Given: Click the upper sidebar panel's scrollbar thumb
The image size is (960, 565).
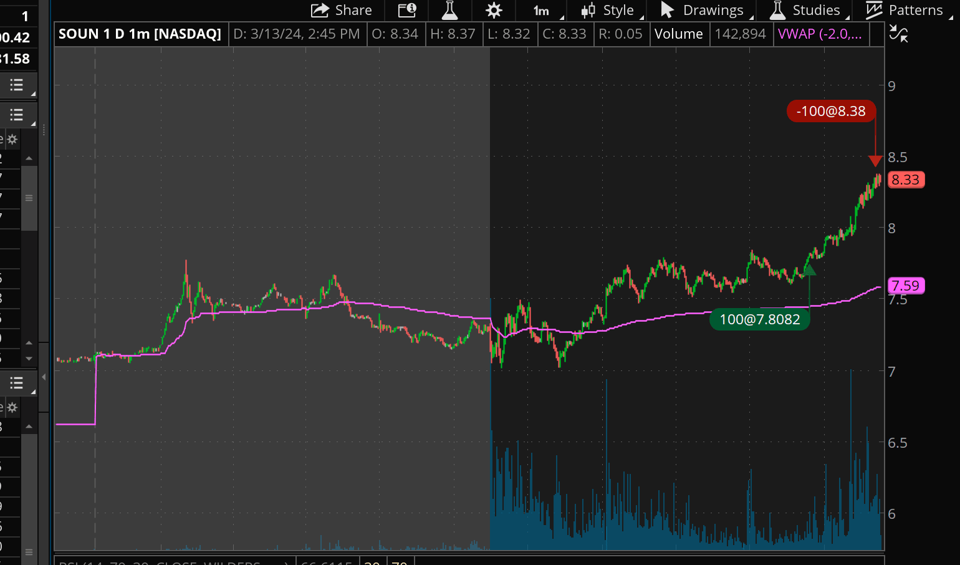Looking at the screenshot, I should click(x=29, y=198).
